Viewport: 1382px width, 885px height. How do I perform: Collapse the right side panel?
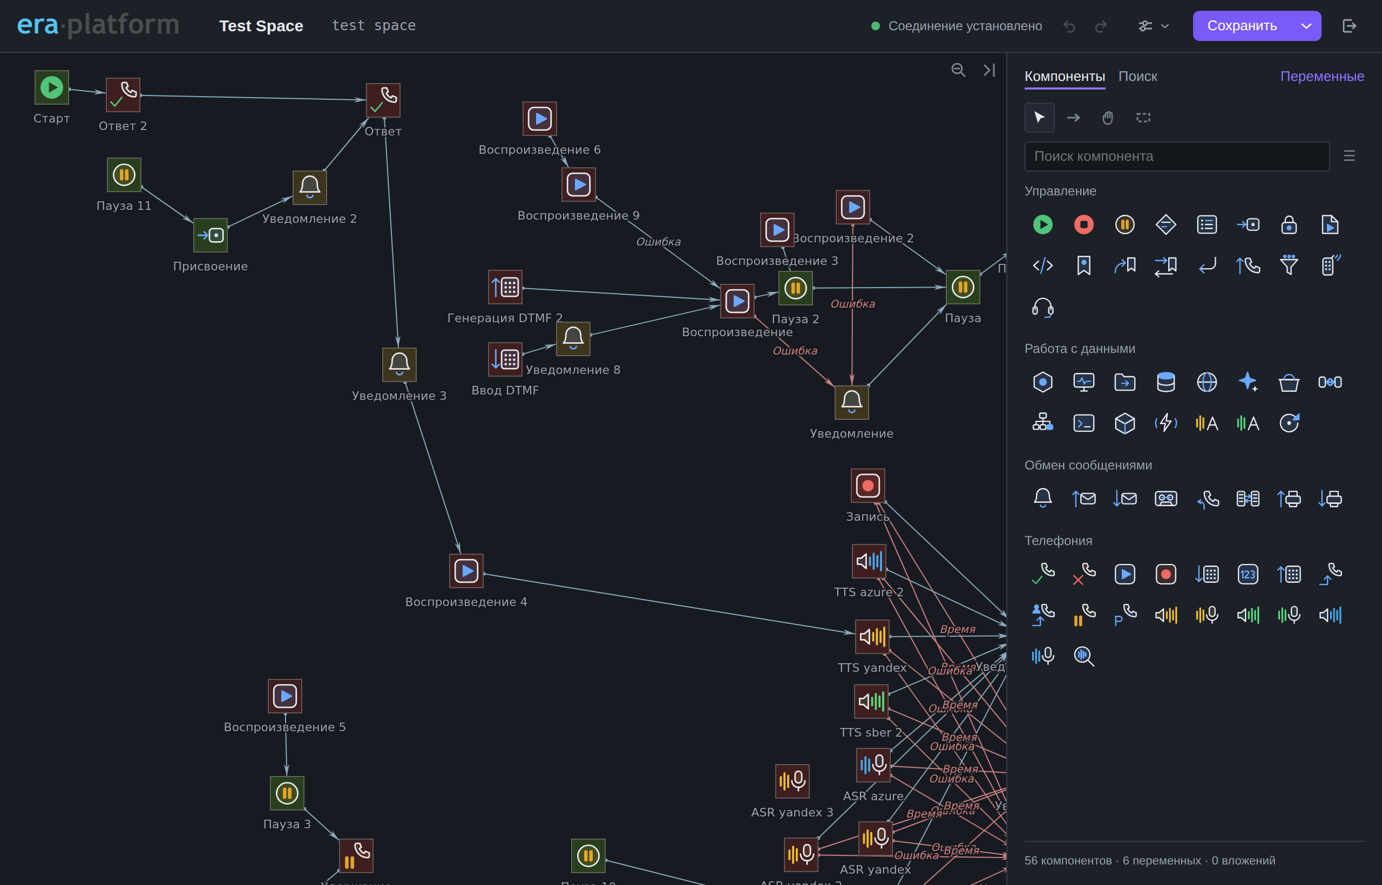(989, 70)
